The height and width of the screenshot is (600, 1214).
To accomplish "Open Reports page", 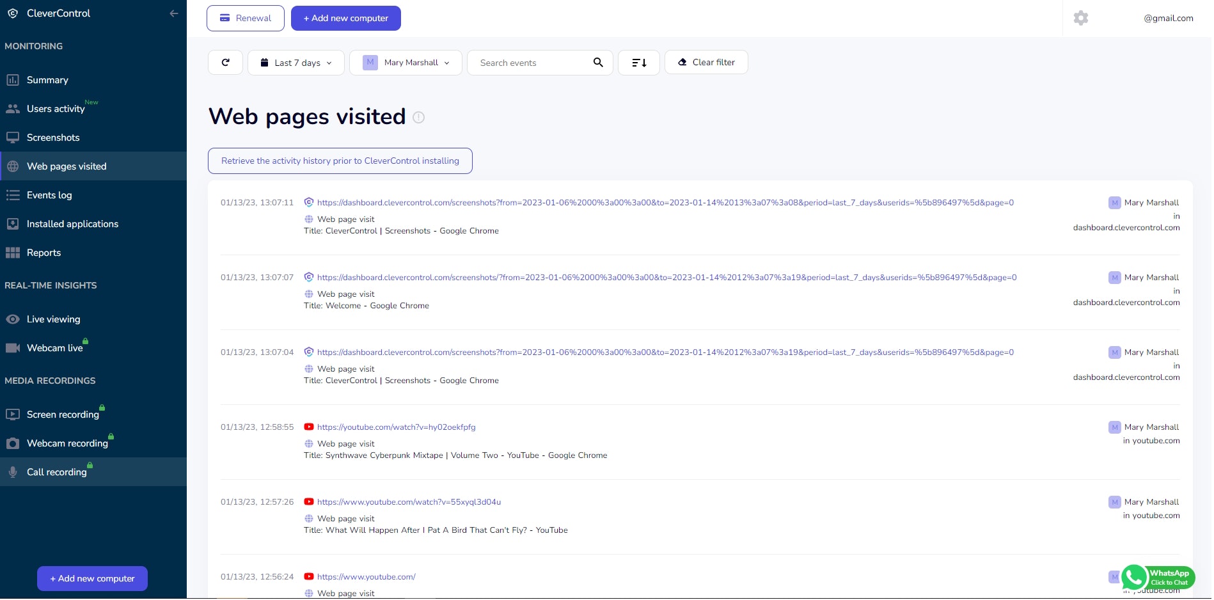I will pyautogui.click(x=93, y=253).
